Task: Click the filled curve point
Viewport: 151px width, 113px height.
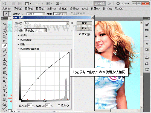Action: click(49, 68)
